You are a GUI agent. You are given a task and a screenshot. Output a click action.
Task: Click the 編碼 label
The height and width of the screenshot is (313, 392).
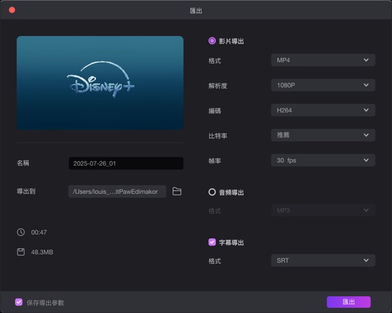(x=215, y=111)
